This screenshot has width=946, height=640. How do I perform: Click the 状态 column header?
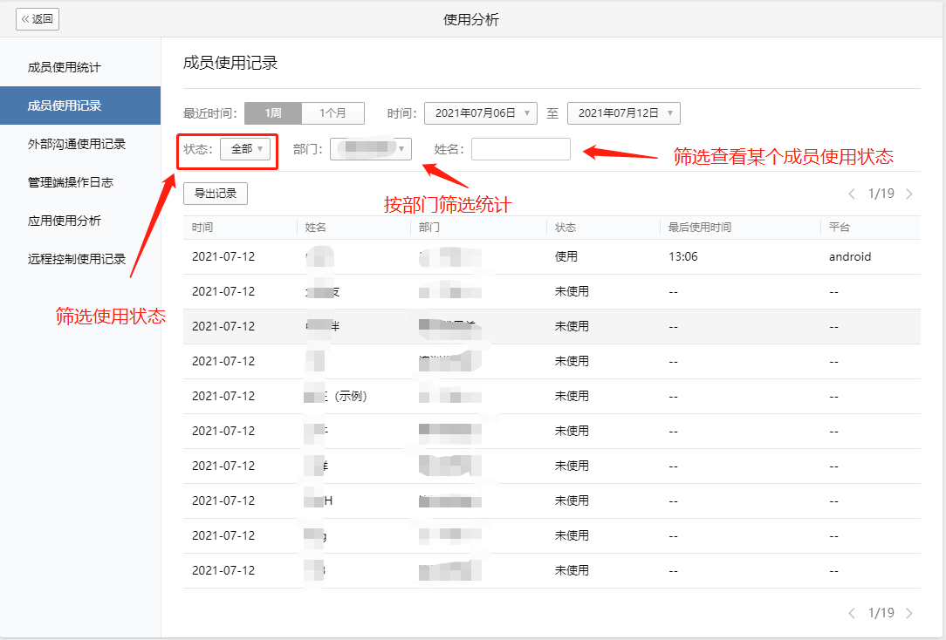pos(566,228)
